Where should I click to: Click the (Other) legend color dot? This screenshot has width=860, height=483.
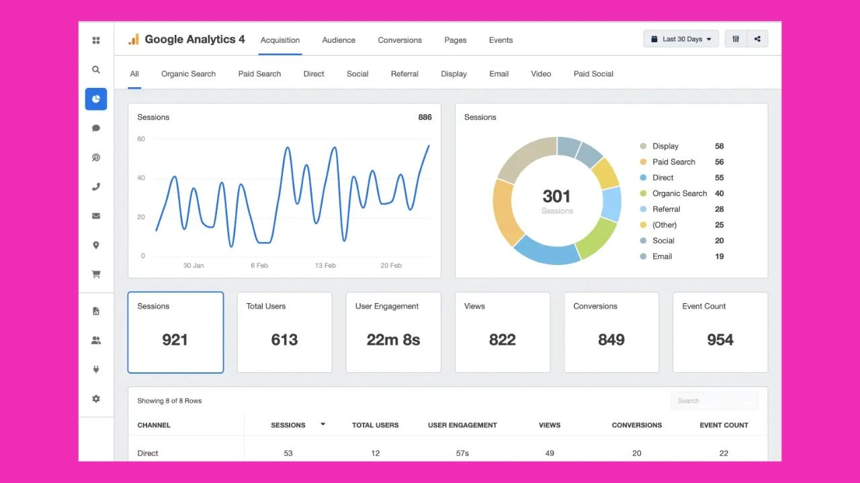click(643, 225)
